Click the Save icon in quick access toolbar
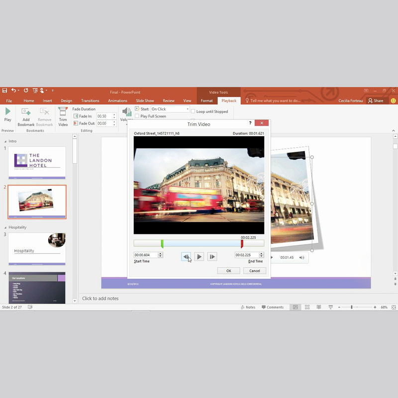 4,91
